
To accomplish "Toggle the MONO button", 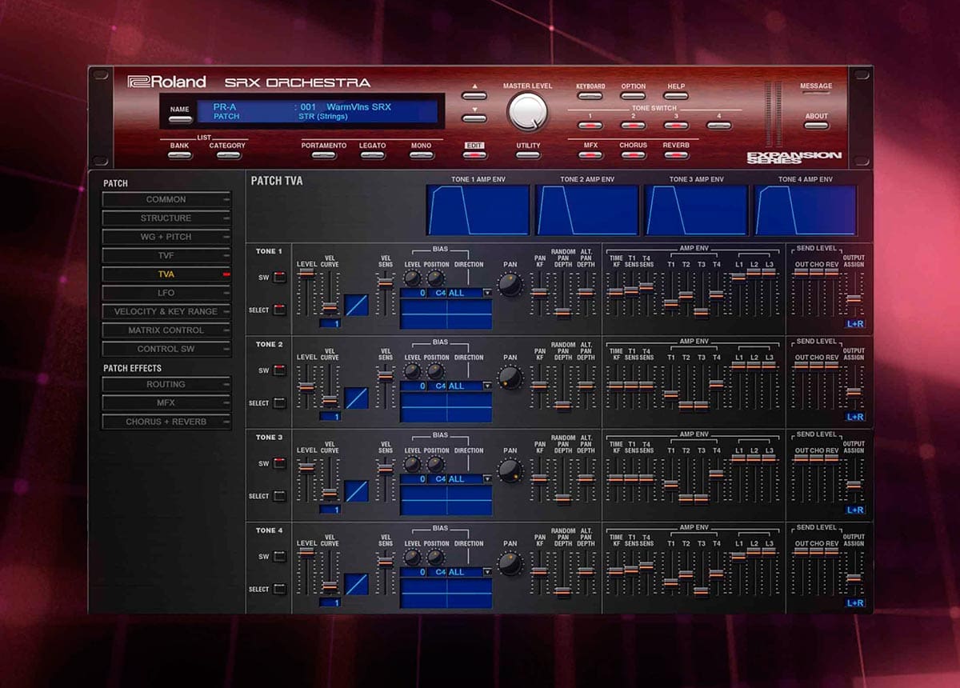I will 422,155.
